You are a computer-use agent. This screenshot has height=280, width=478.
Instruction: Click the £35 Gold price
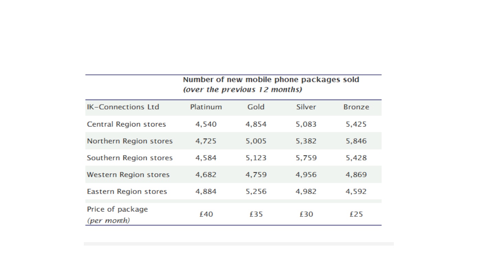256,214
